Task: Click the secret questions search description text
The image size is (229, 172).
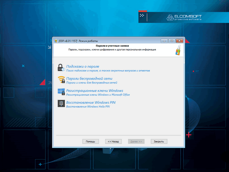Action: [108, 71]
